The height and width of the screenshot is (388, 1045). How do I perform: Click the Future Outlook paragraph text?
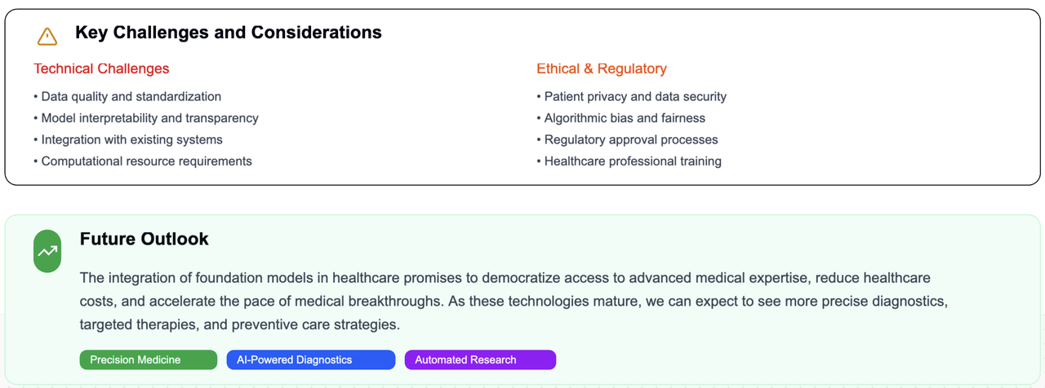point(514,301)
